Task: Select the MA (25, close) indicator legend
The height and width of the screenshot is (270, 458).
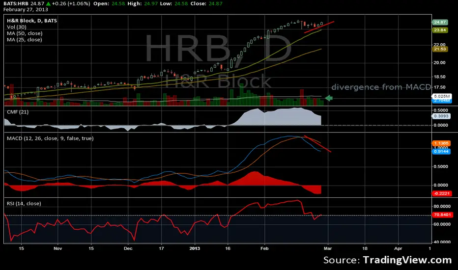Action: coord(25,40)
